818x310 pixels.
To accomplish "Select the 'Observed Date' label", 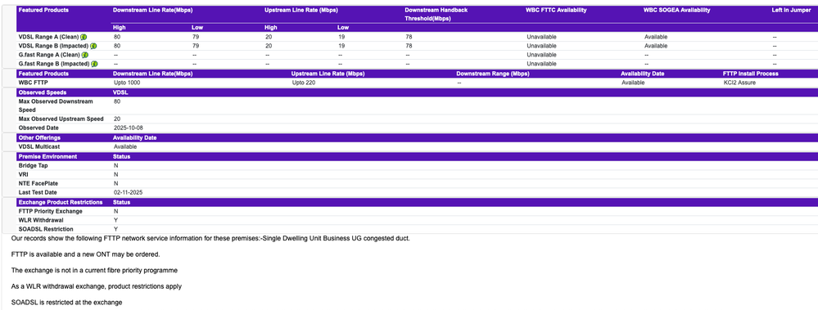I will [38, 128].
